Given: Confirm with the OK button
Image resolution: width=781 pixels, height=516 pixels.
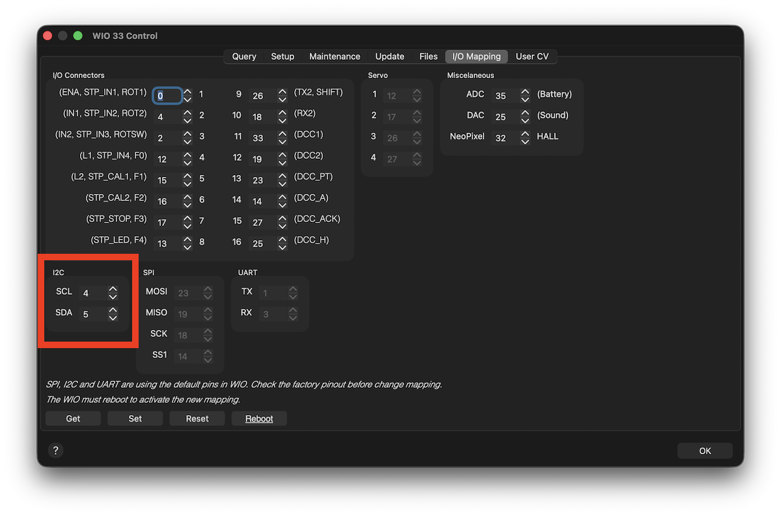Looking at the screenshot, I should tap(705, 451).
